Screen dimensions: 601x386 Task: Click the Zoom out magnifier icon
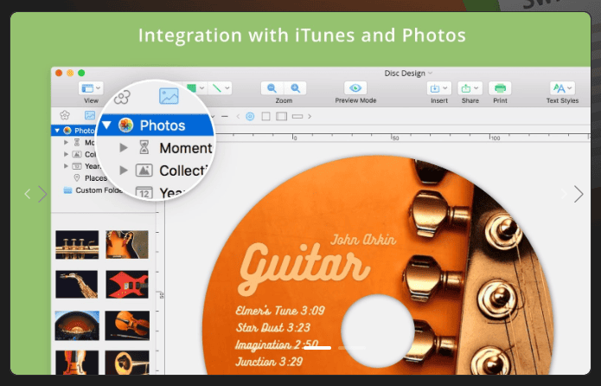point(272,88)
